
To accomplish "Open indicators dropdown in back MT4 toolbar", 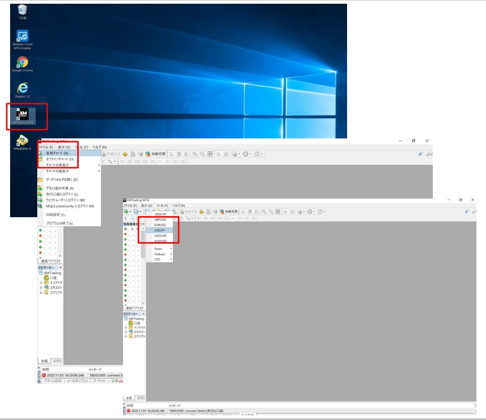I will (236, 154).
